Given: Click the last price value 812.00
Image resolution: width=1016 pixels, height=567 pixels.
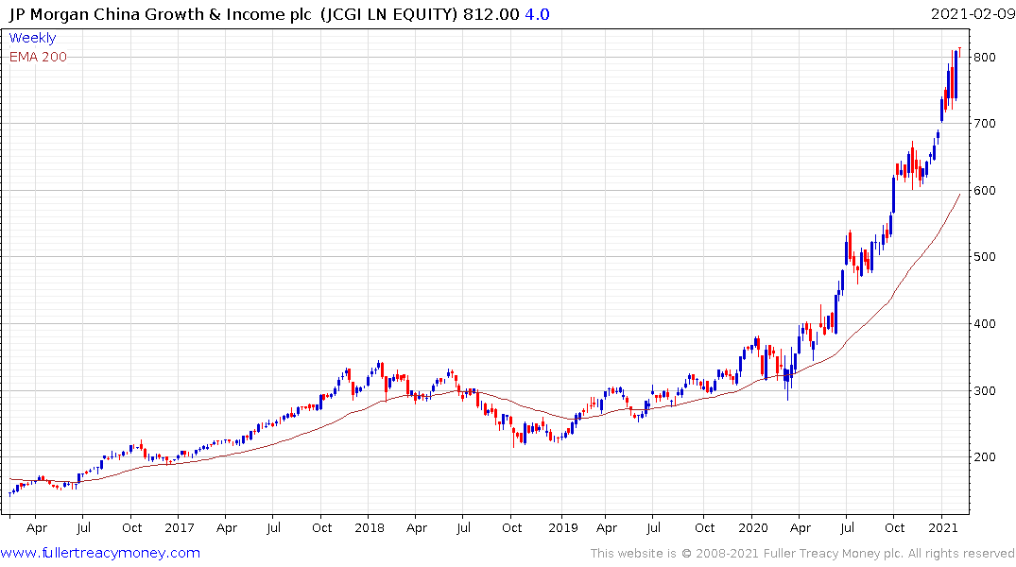Looking at the screenshot, I should [491, 14].
